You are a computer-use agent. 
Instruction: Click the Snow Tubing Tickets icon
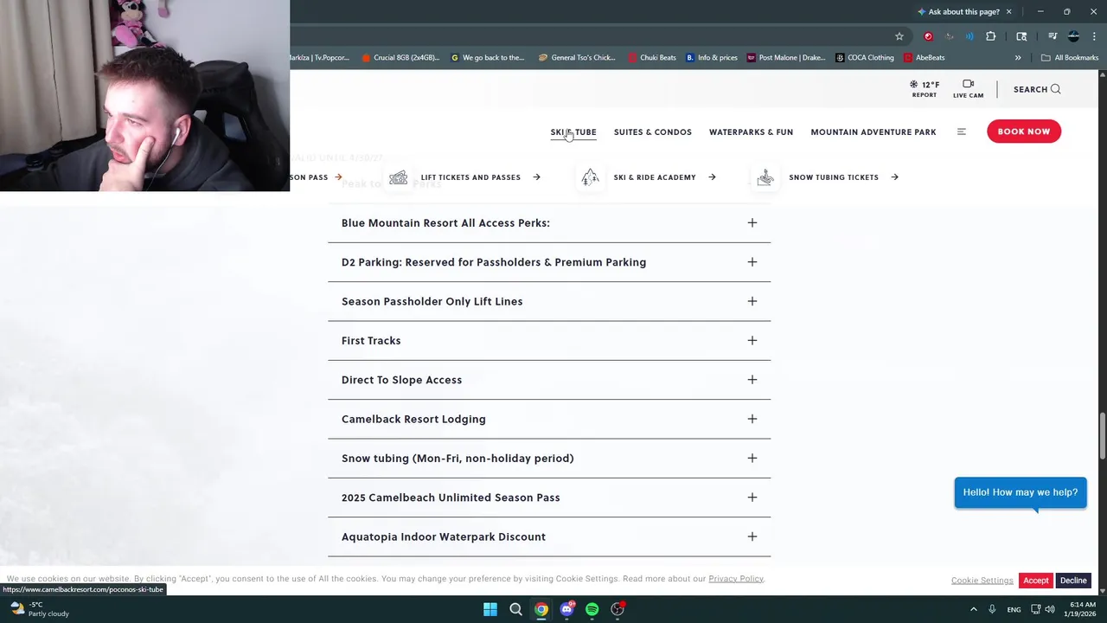coord(765,177)
